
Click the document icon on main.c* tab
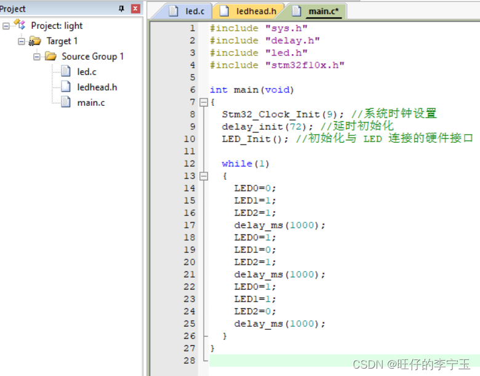click(x=297, y=10)
